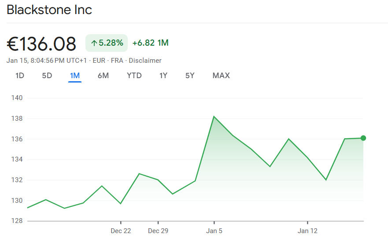Viewport: 388px width, 241px height.
Task: Click the green endpoint dot on chart
Action: point(363,138)
